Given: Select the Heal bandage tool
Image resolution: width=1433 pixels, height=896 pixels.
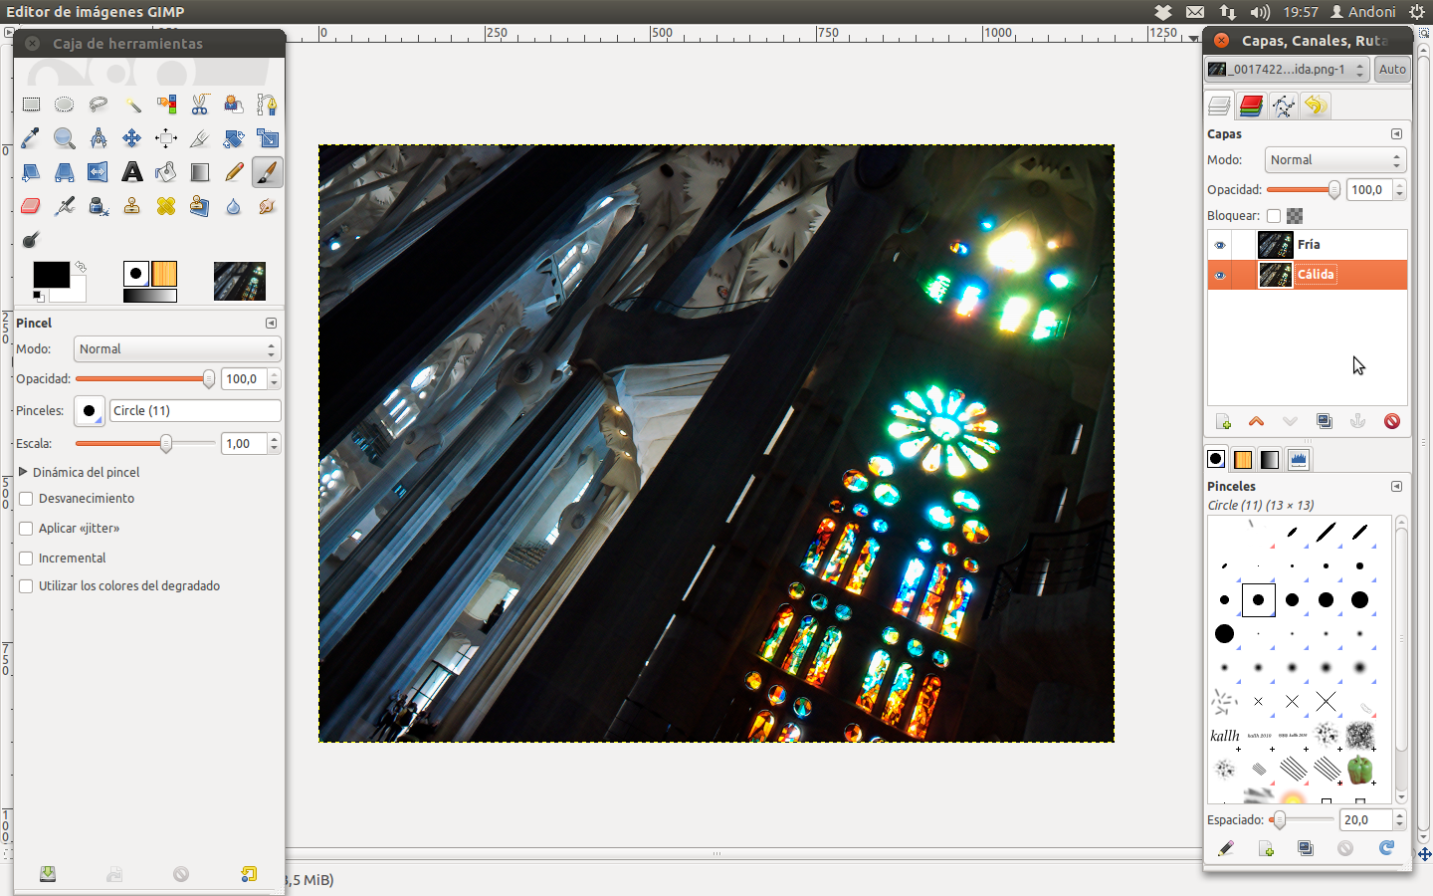Looking at the screenshot, I should coord(166,206).
